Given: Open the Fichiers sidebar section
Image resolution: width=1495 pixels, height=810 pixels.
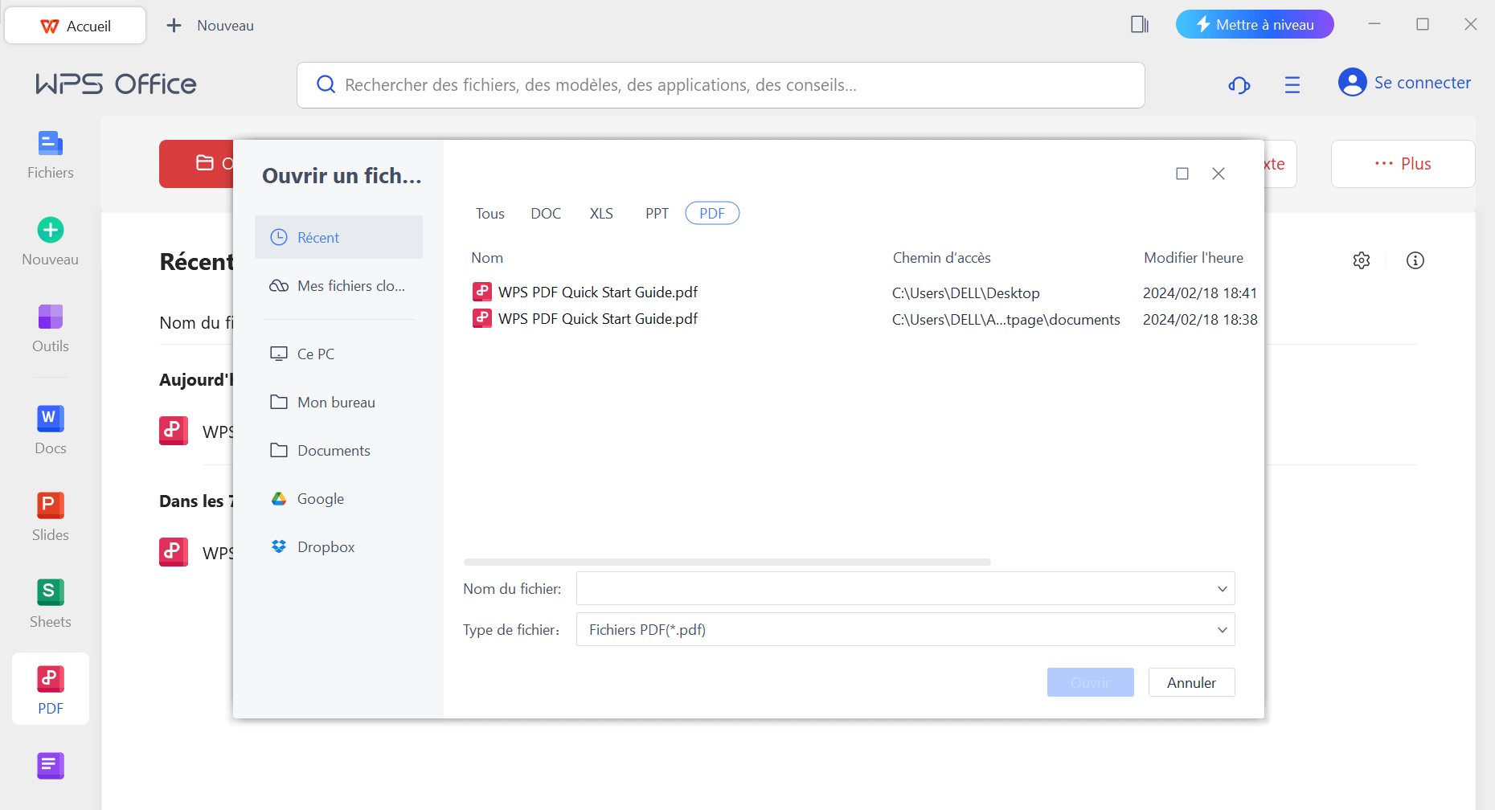Looking at the screenshot, I should [x=50, y=155].
